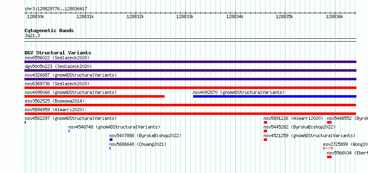Image resolution: width=368 pixels, height=173 pixels.
Task: Open nsv4092870 (gnomADStructuralVariants) label
Action: point(239,92)
